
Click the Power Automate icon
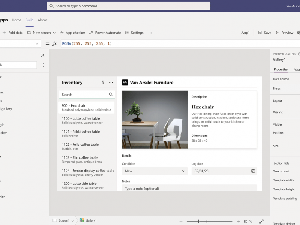tap(91, 33)
